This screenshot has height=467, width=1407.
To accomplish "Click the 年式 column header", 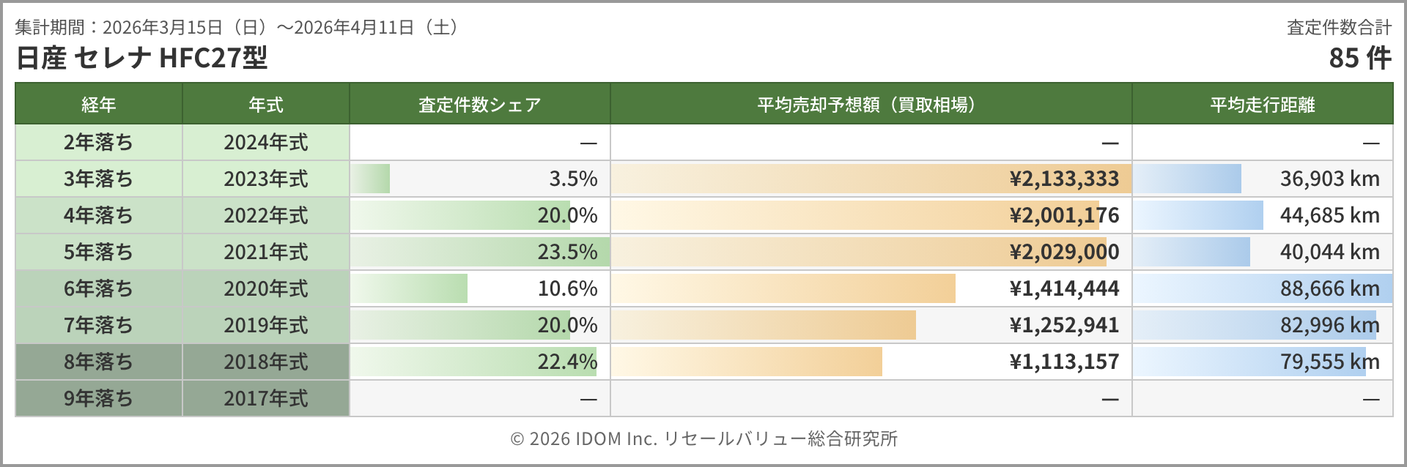I will point(266,105).
